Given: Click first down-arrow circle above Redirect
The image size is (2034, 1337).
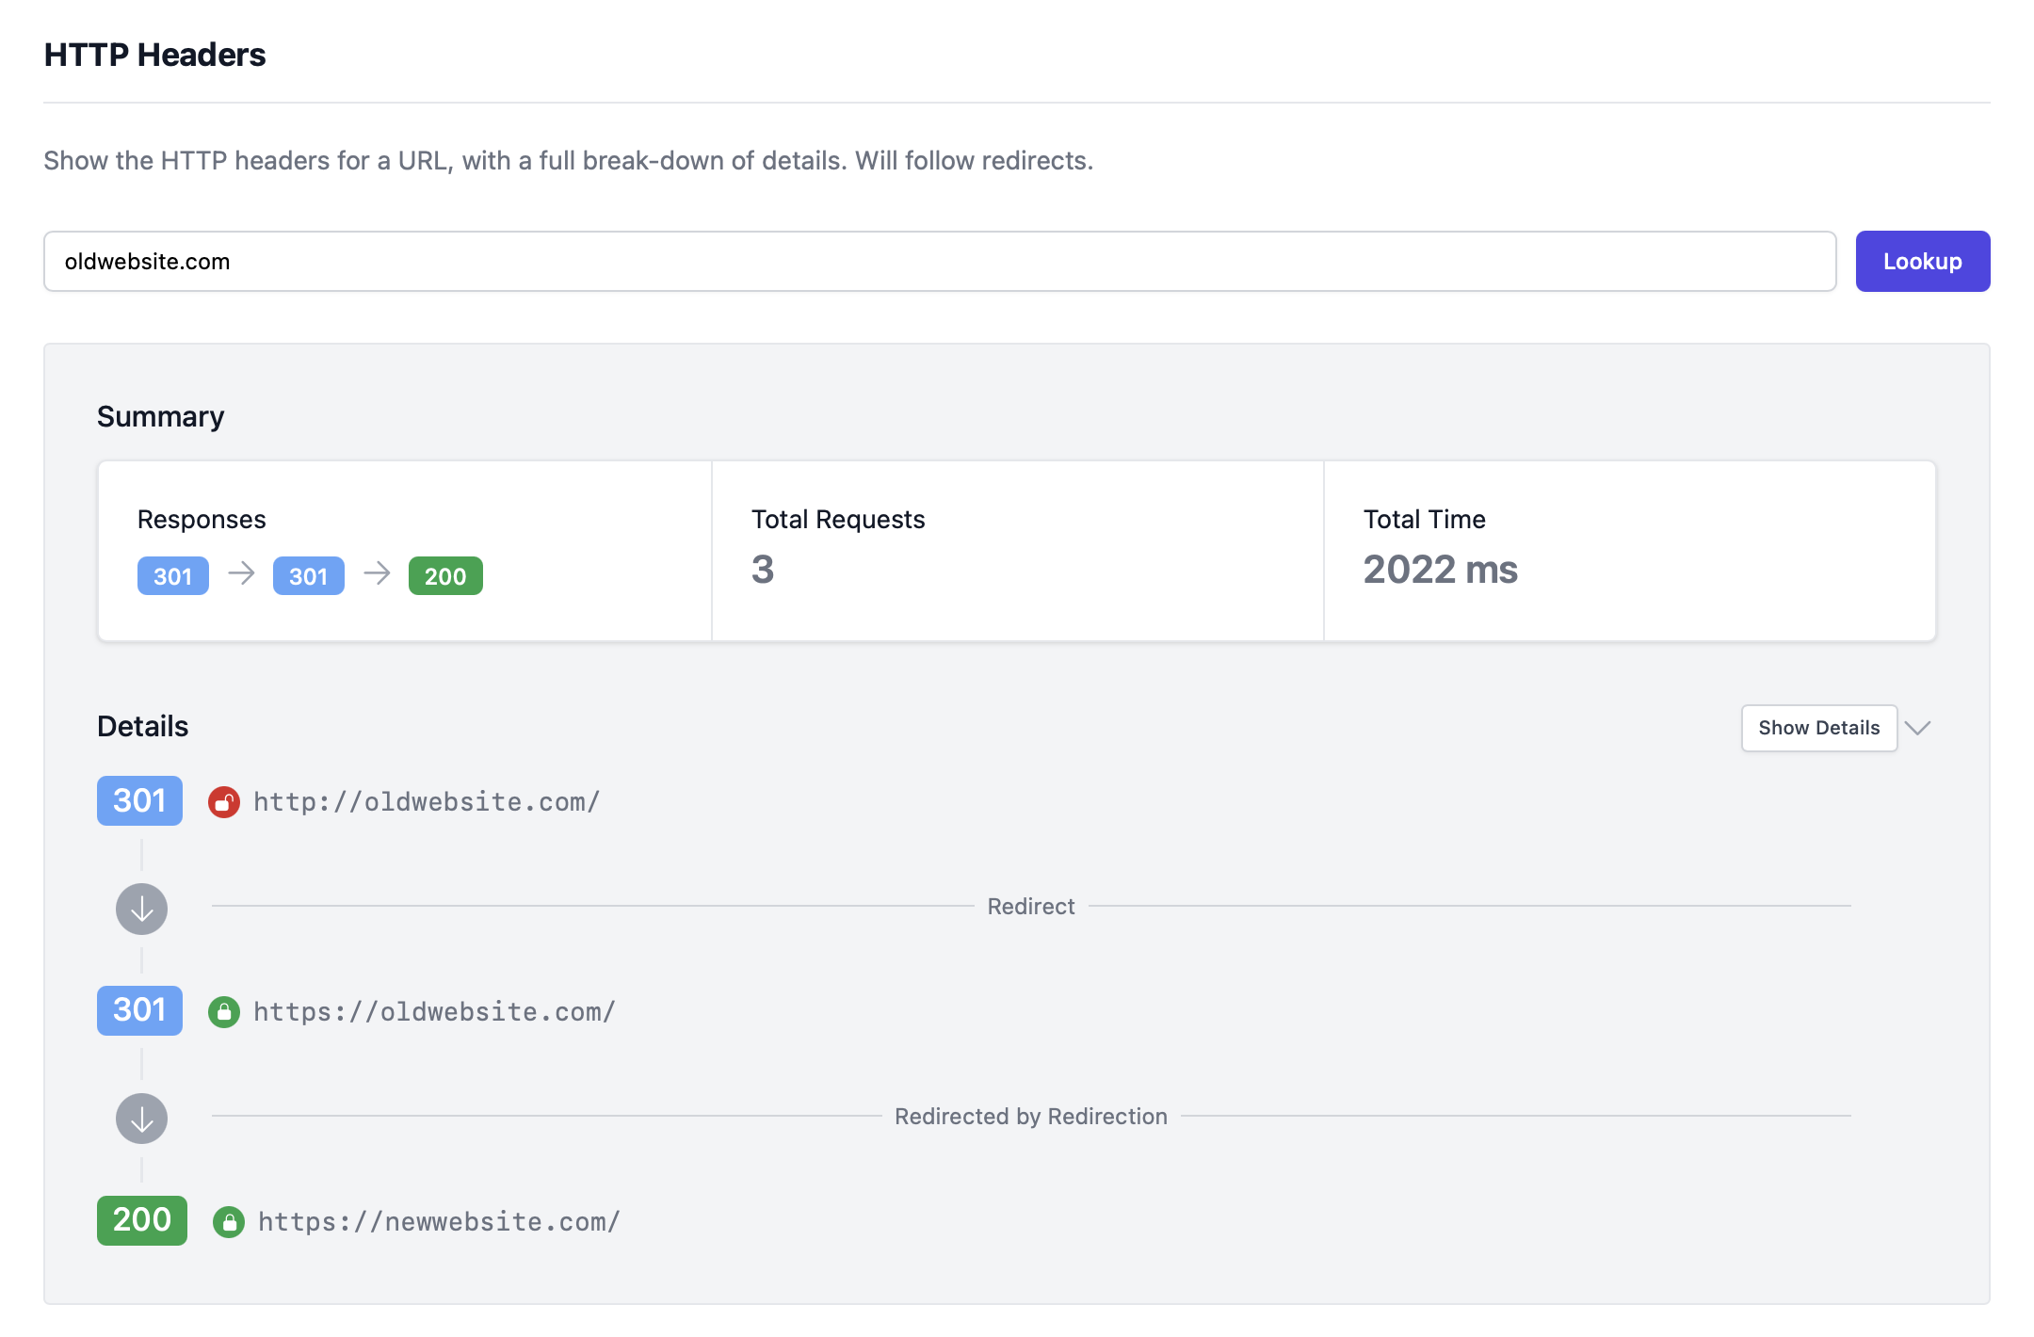Looking at the screenshot, I should (x=141, y=909).
